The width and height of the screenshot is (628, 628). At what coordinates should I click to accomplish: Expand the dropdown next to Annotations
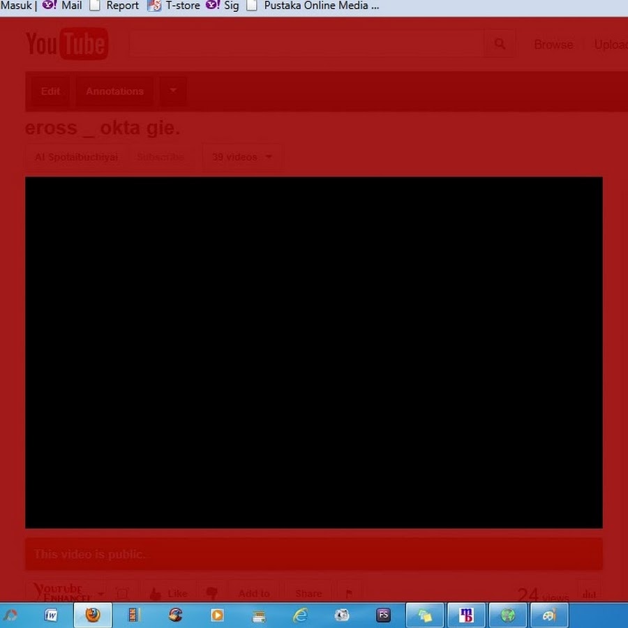click(173, 91)
